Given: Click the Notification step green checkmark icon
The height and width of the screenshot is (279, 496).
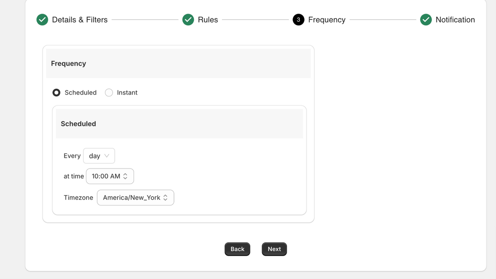Looking at the screenshot, I should (x=426, y=20).
